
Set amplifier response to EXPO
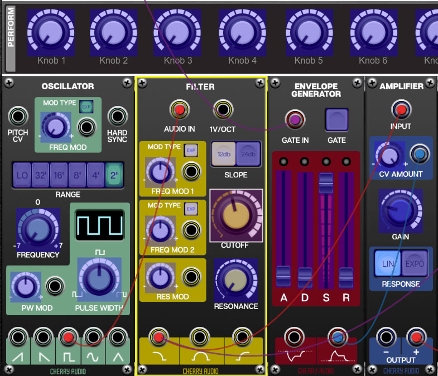tap(415, 263)
